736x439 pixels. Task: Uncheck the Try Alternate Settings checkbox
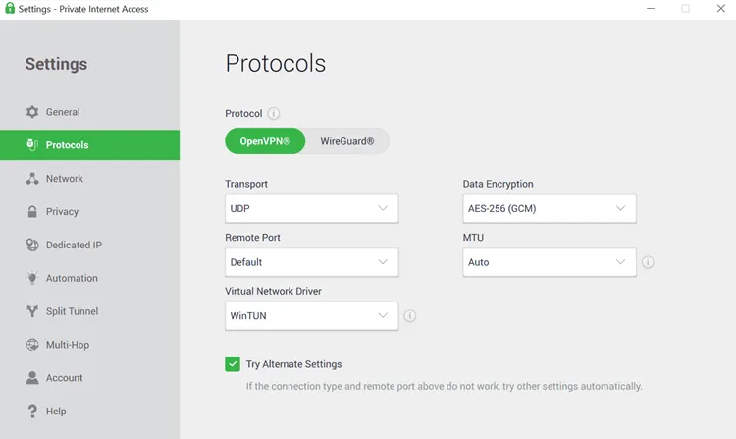pos(233,364)
